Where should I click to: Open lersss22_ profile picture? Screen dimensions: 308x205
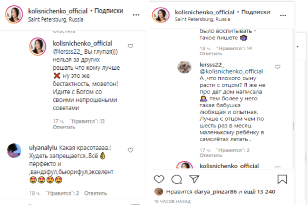click(184, 67)
